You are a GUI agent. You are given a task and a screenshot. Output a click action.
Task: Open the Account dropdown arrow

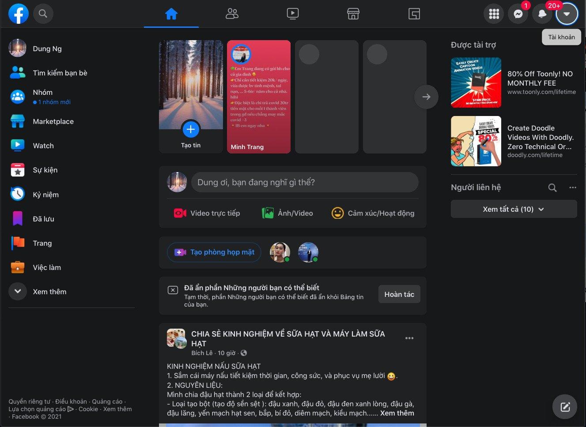click(567, 14)
